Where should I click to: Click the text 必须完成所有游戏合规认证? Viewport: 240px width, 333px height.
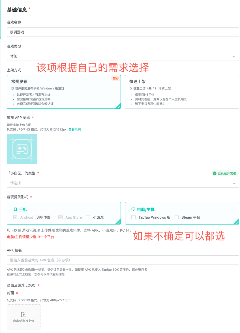[35, 104]
